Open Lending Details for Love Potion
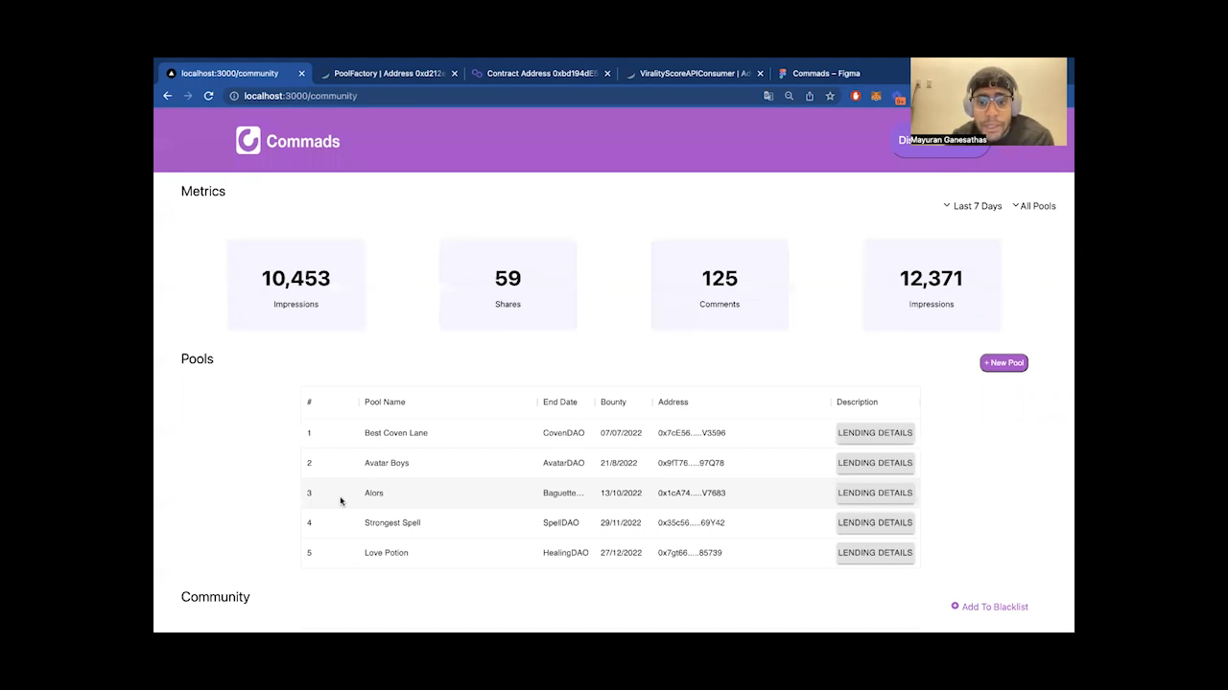The image size is (1228, 690). pos(875,552)
